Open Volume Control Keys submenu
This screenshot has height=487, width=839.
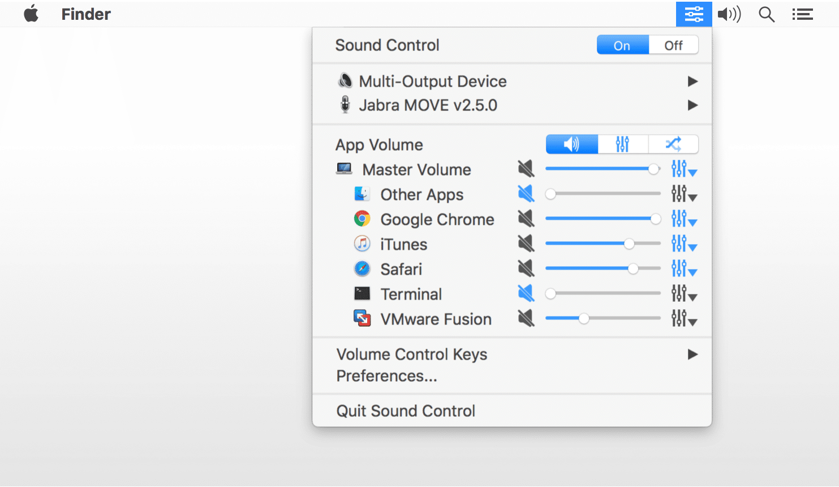click(x=512, y=354)
